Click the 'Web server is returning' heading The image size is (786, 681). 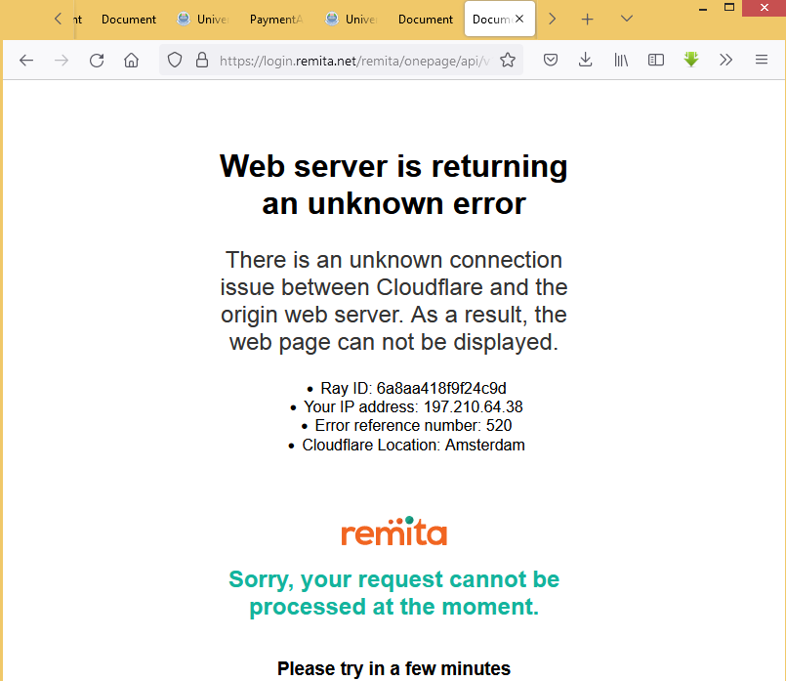[x=393, y=166]
